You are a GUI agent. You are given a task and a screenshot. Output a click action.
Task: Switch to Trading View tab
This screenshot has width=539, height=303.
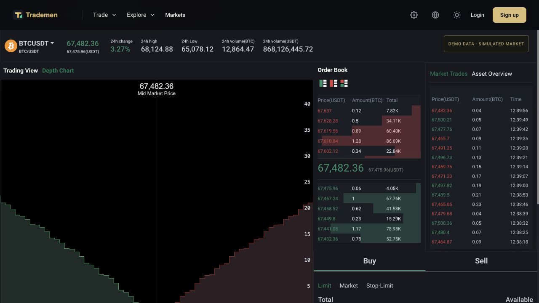pyautogui.click(x=21, y=71)
